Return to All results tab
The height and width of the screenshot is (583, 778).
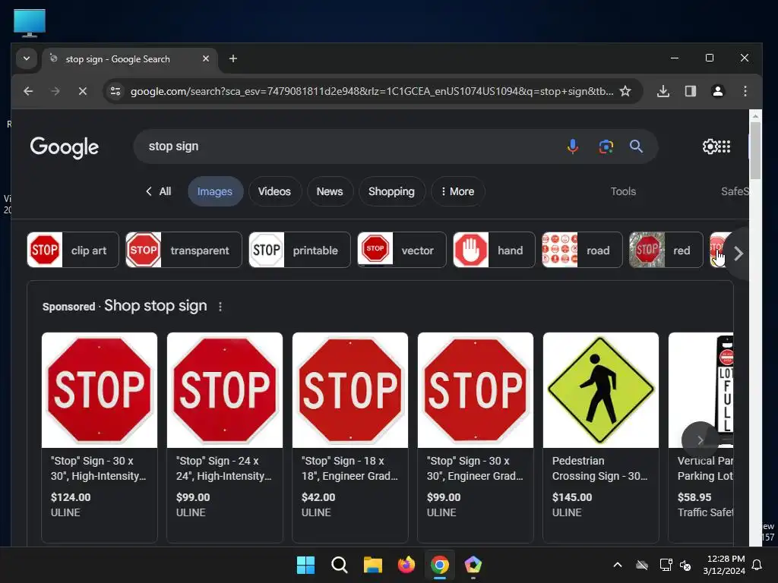pos(158,191)
